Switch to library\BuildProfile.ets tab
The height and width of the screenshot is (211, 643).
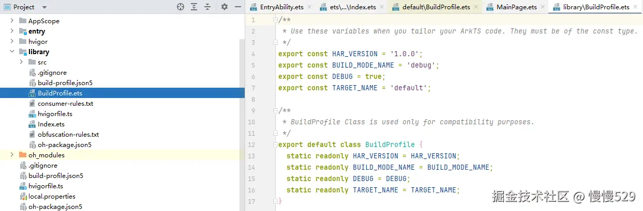596,7
